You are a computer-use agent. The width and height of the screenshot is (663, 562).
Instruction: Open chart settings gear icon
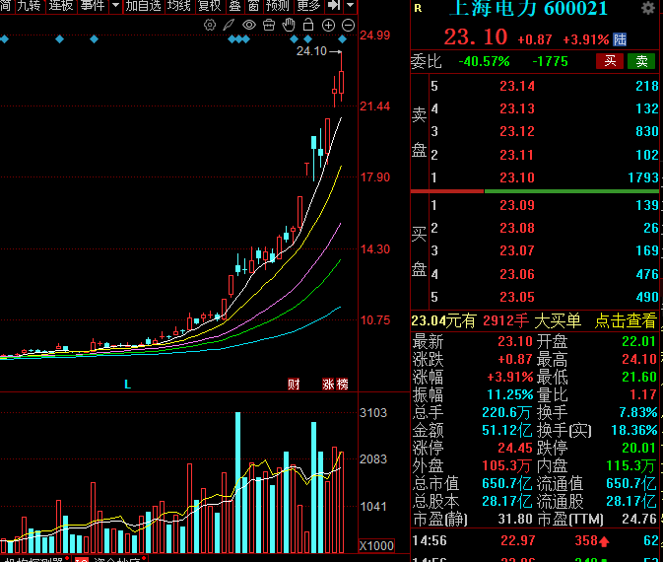tap(211, 25)
